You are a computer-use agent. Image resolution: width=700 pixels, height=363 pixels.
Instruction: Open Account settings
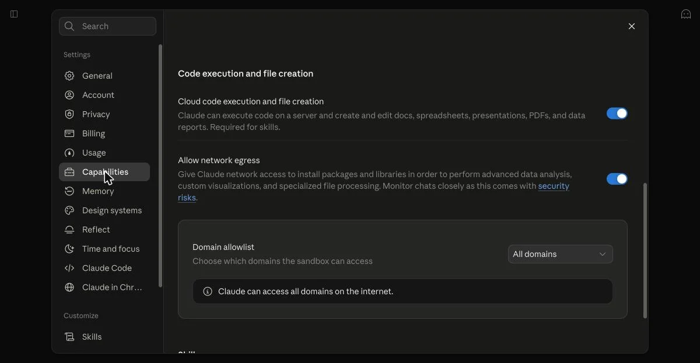[x=104, y=95]
